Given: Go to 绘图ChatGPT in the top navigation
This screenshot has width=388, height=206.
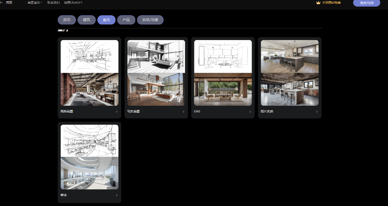Looking at the screenshot, I should pos(73,3).
